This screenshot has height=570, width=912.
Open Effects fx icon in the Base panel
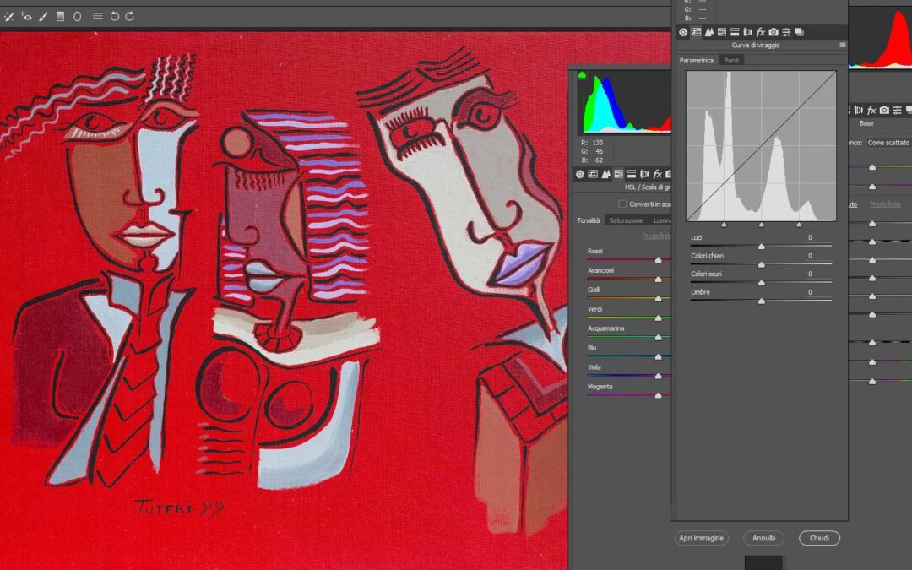coord(871,110)
